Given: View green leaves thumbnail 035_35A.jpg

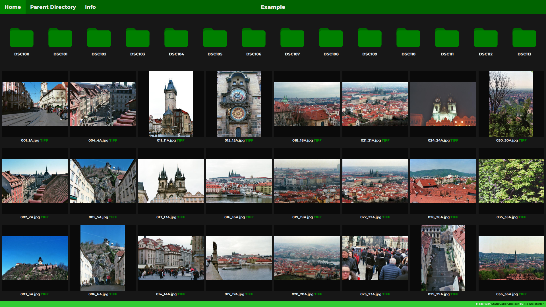Looking at the screenshot, I should tap(511, 181).
